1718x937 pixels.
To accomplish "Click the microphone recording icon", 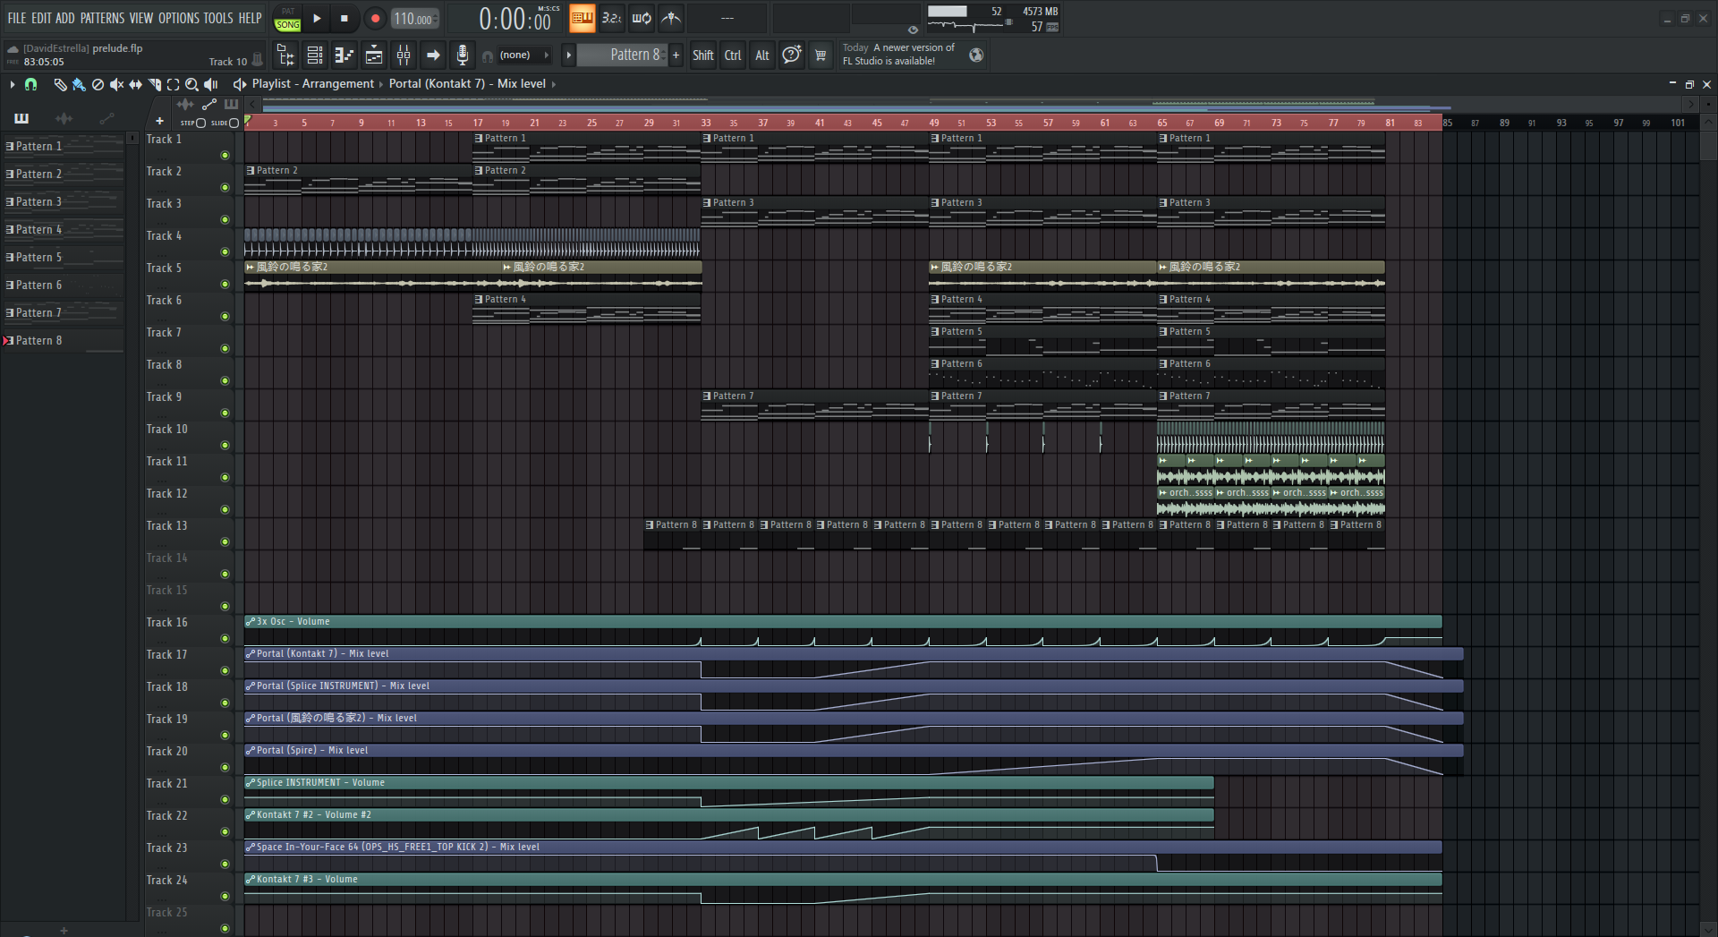I will (462, 55).
